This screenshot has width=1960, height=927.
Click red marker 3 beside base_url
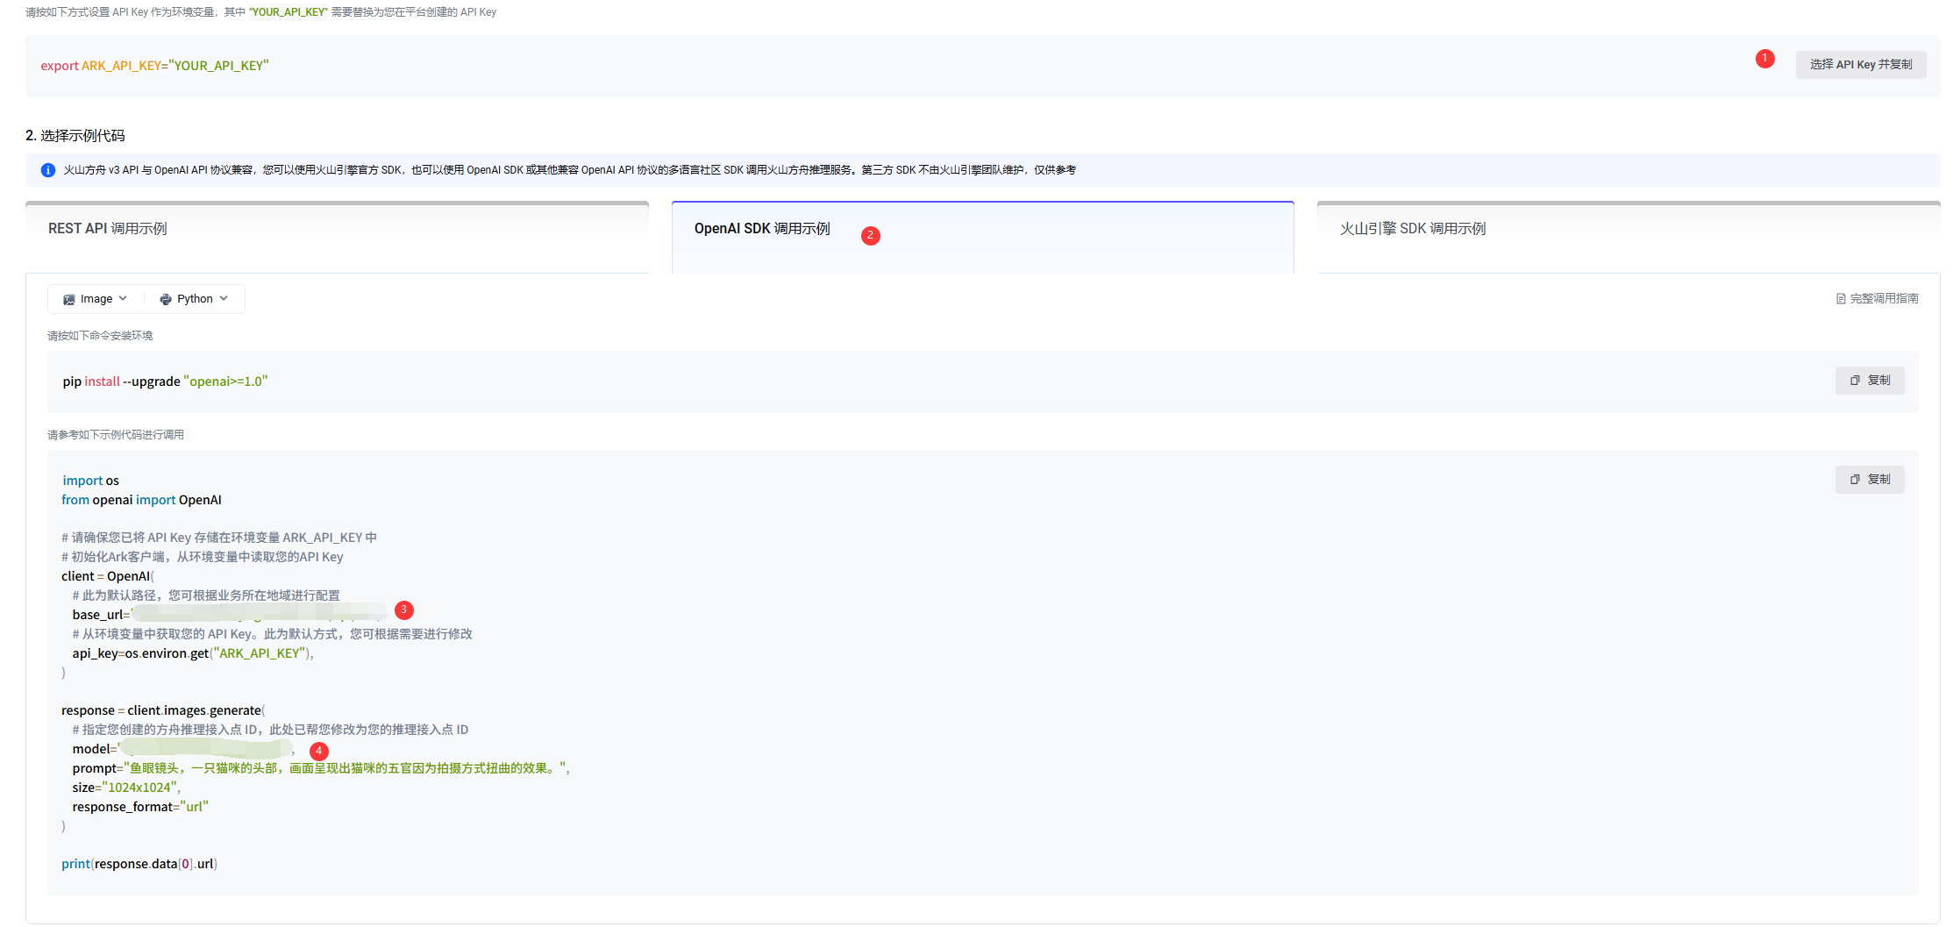pyautogui.click(x=403, y=610)
